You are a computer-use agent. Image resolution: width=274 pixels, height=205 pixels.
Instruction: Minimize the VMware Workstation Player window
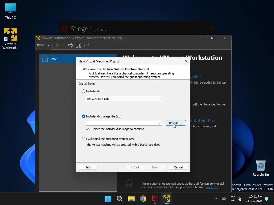pos(200,38)
